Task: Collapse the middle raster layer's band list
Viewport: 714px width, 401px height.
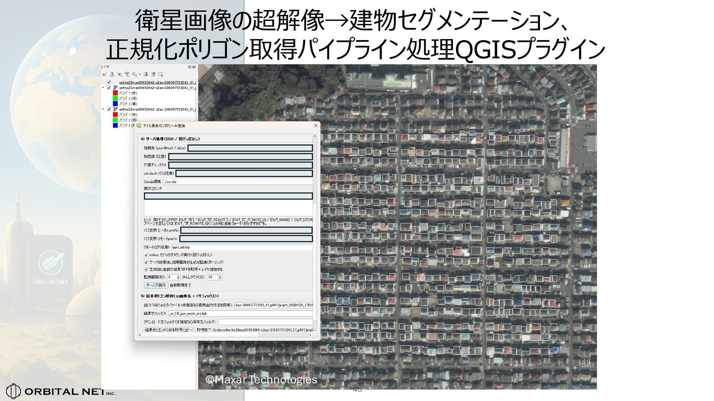Action: pyautogui.click(x=103, y=88)
